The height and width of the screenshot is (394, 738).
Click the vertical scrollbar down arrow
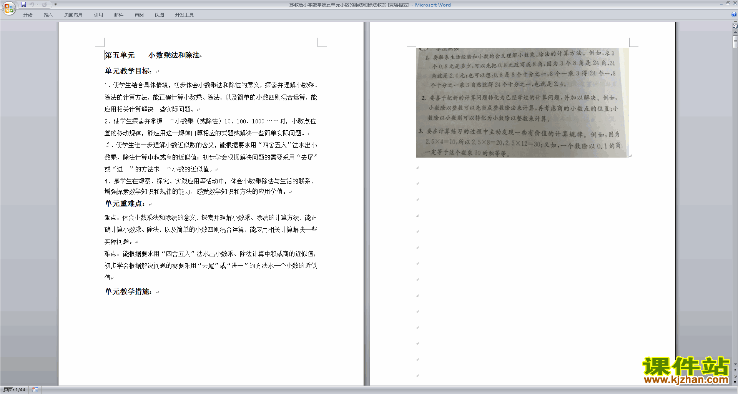coord(735,364)
